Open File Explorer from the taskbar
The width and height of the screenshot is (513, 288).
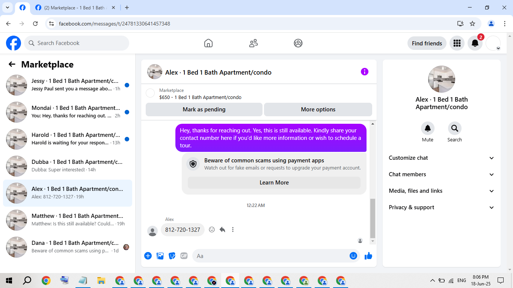tap(101, 280)
